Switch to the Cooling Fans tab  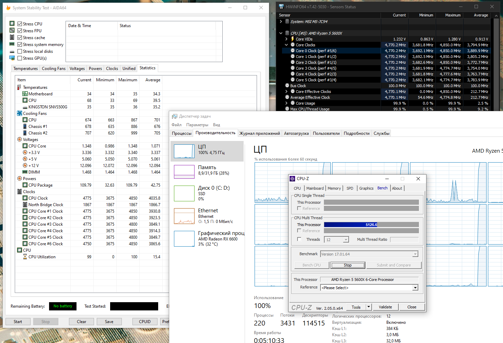coord(54,69)
